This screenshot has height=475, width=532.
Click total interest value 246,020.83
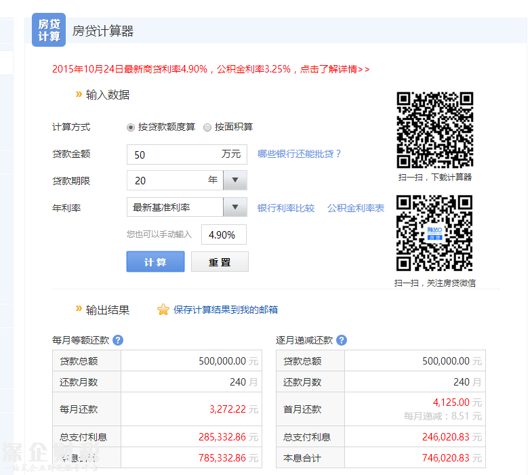pos(446,437)
